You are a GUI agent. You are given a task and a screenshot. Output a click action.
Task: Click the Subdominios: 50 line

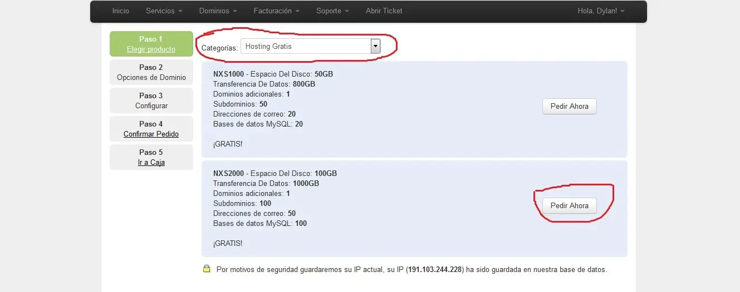pos(240,104)
